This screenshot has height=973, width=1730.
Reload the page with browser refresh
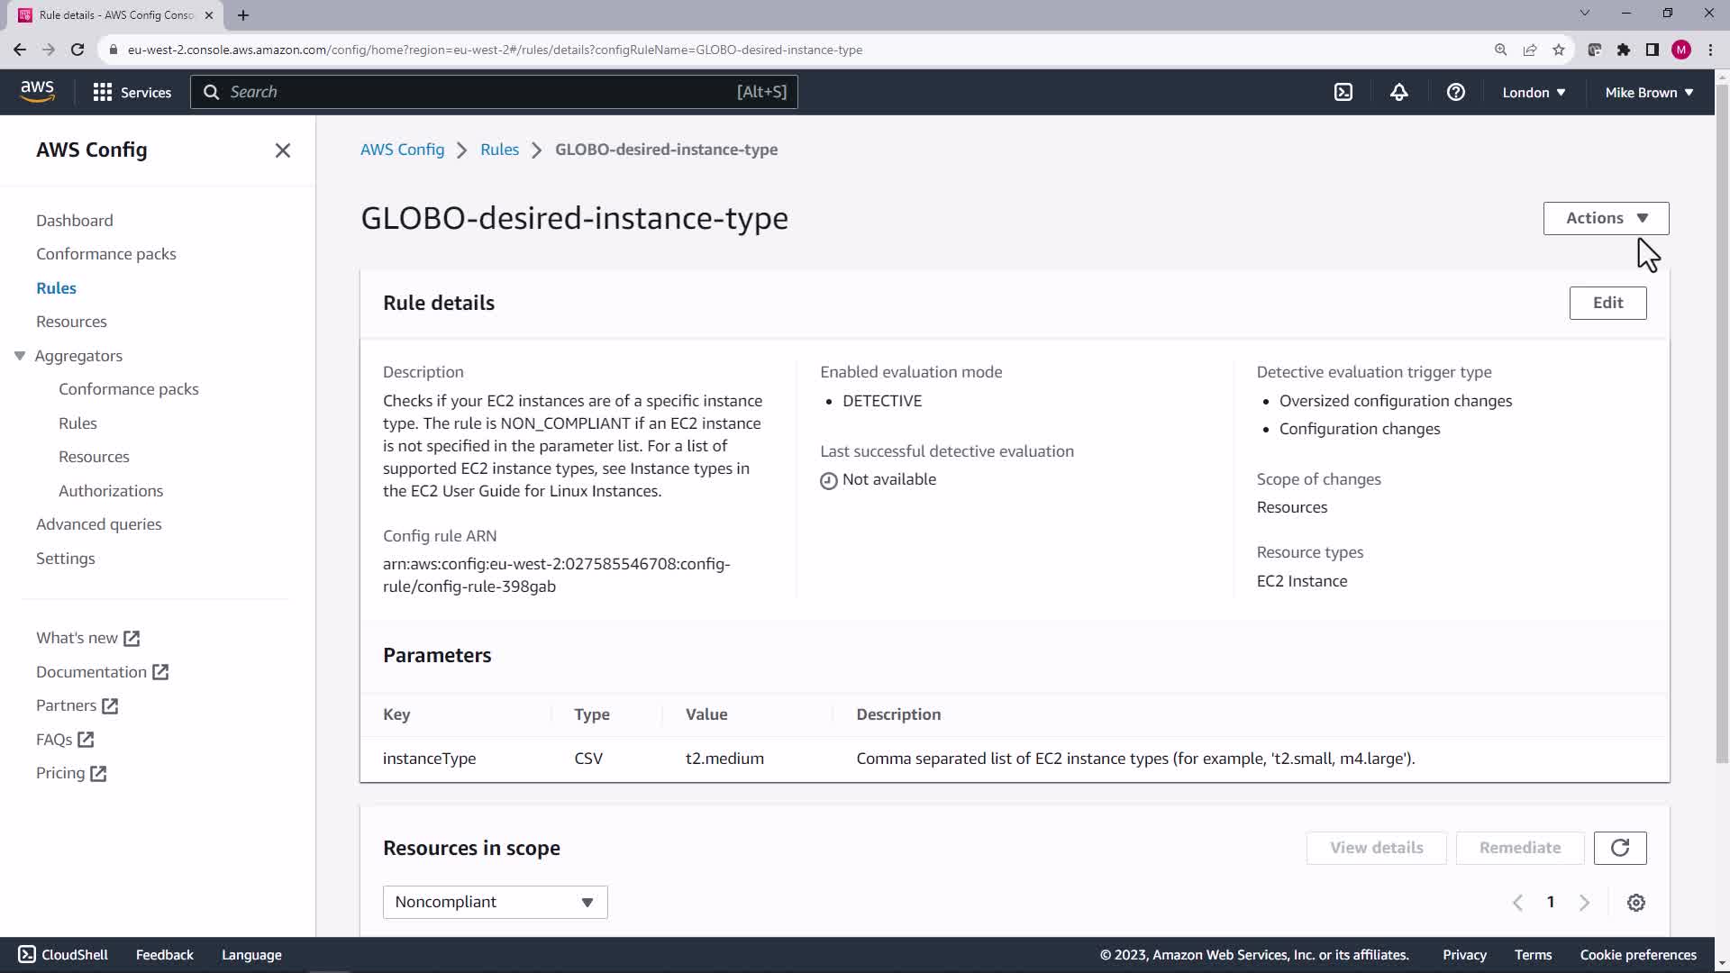(x=77, y=50)
